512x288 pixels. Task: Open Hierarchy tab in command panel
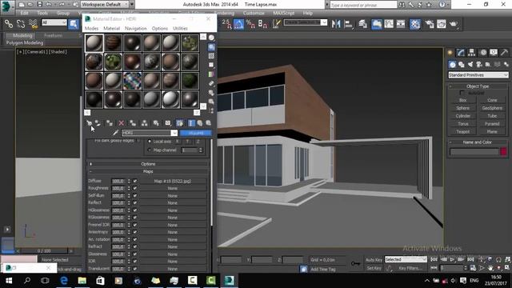(471, 53)
